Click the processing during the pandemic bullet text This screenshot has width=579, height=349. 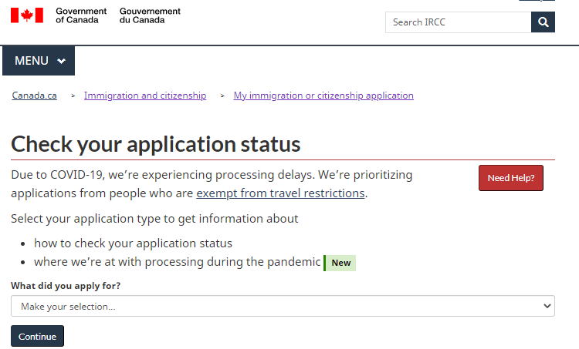[177, 262]
